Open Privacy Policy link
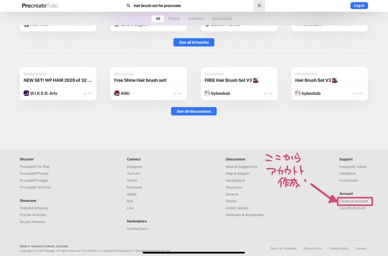388x256 pixels. [313, 248]
